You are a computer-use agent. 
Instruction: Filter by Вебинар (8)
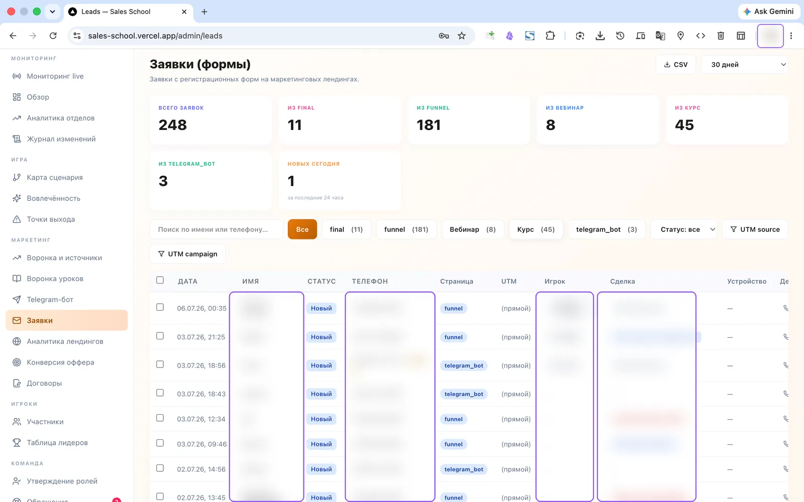pos(472,229)
